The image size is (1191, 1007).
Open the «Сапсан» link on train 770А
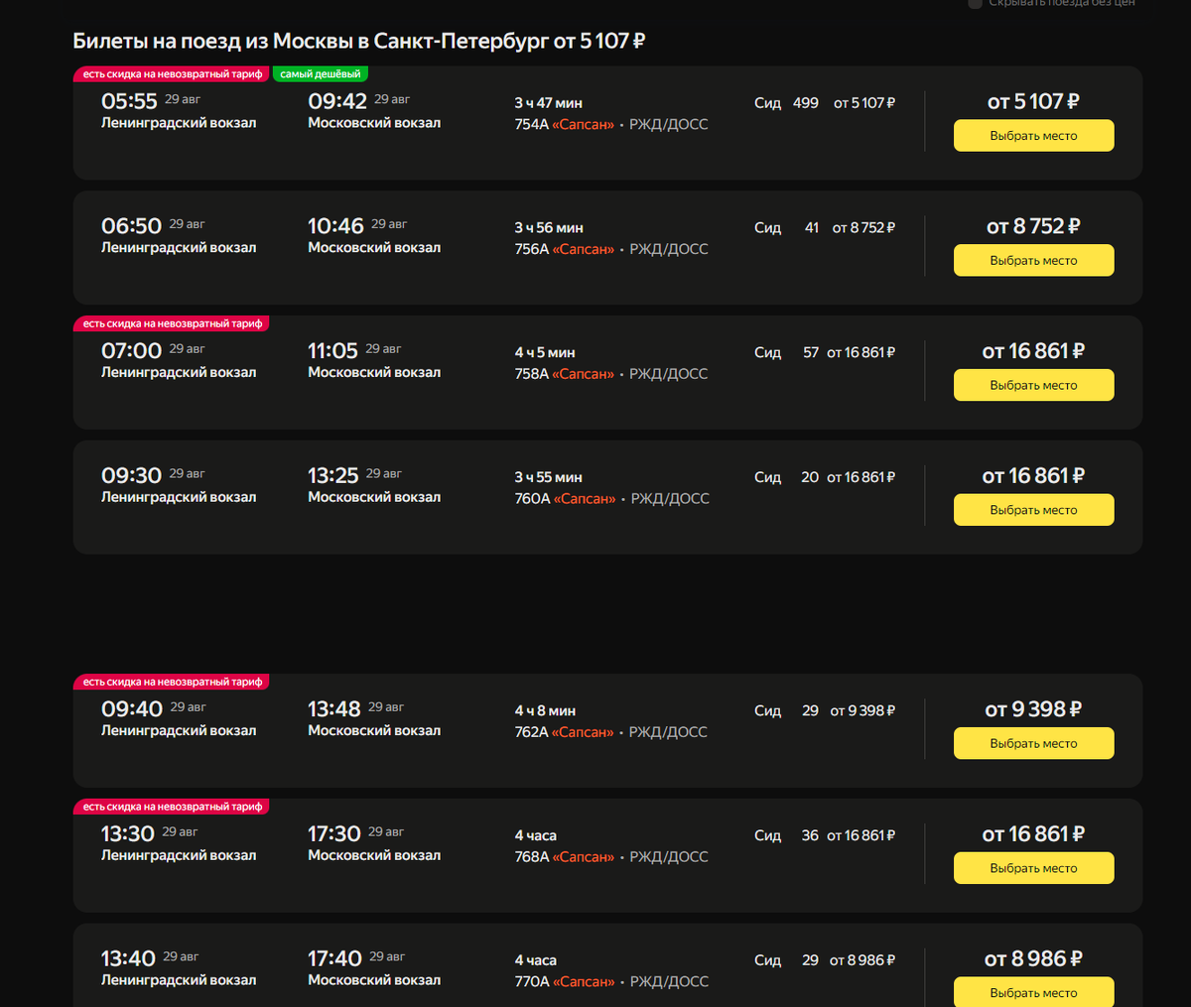(x=585, y=982)
